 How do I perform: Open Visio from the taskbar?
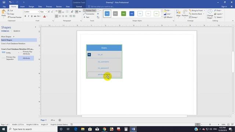[x=133, y=129]
